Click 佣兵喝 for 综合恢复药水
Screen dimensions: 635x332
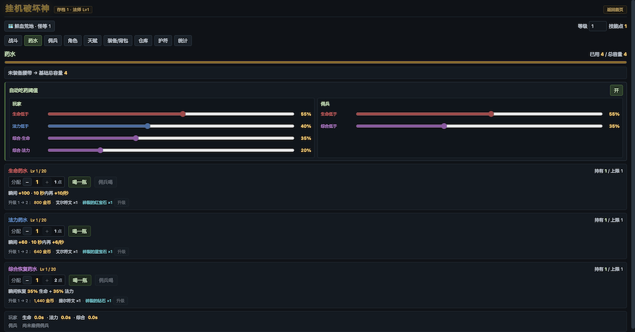click(x=105, y=280)
